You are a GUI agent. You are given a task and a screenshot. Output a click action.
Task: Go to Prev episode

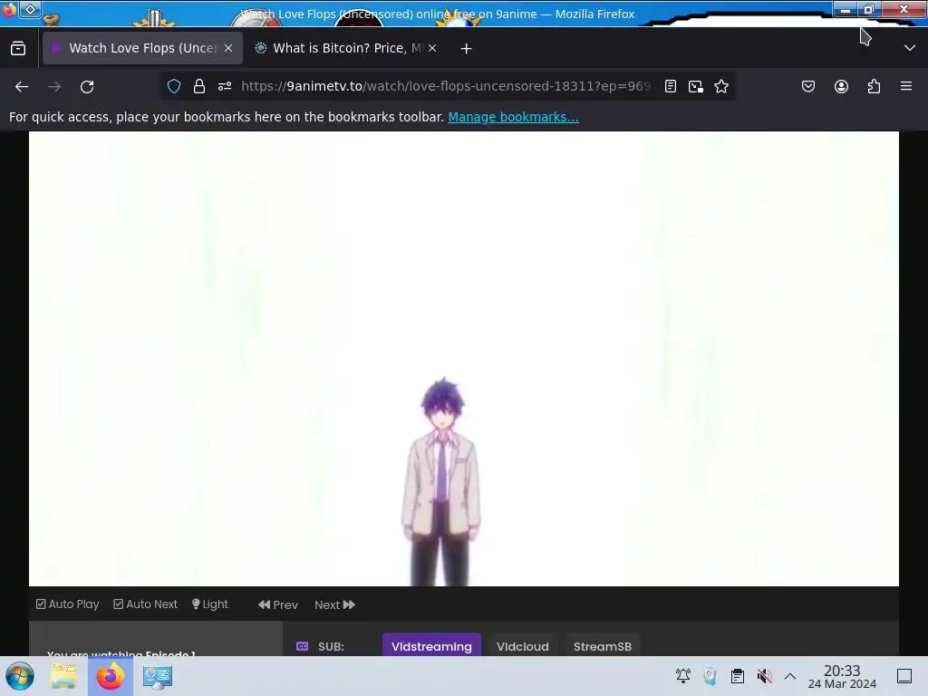point(277,604)
